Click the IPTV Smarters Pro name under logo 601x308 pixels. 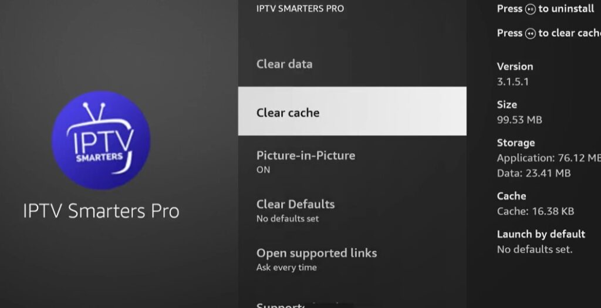(x=101, y=211)
